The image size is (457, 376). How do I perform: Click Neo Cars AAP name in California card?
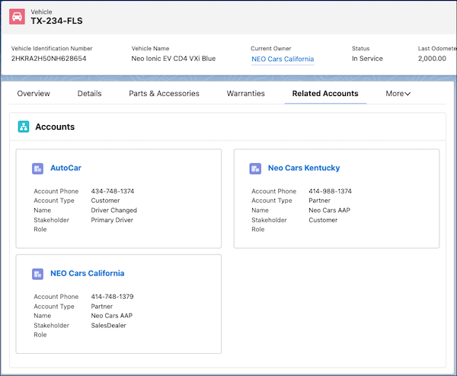pyautogui.click(x=112, y=316)
